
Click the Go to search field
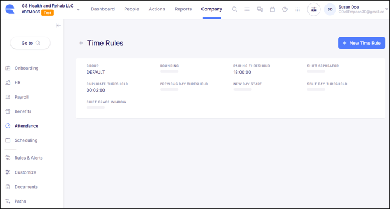tap(30, 43)
